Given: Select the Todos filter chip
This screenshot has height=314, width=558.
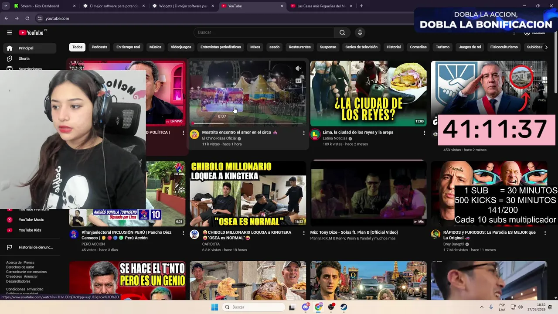Looking at the screenshot, I should click(x=77, y=47).
